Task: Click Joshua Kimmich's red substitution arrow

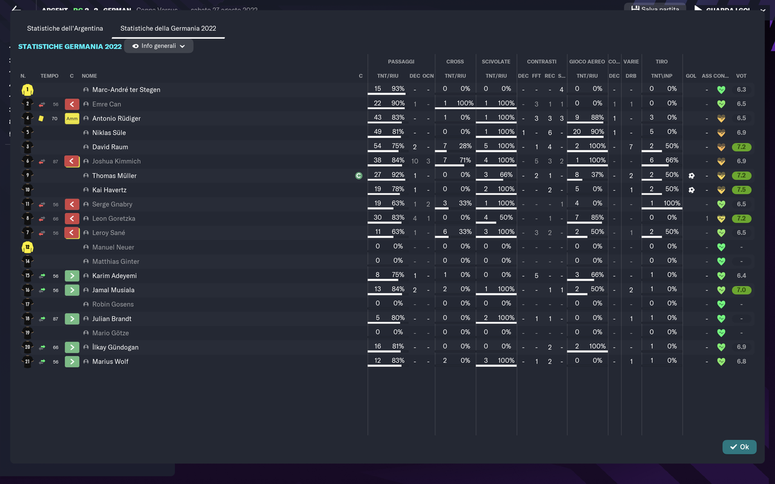Action: tap(72, 162)
